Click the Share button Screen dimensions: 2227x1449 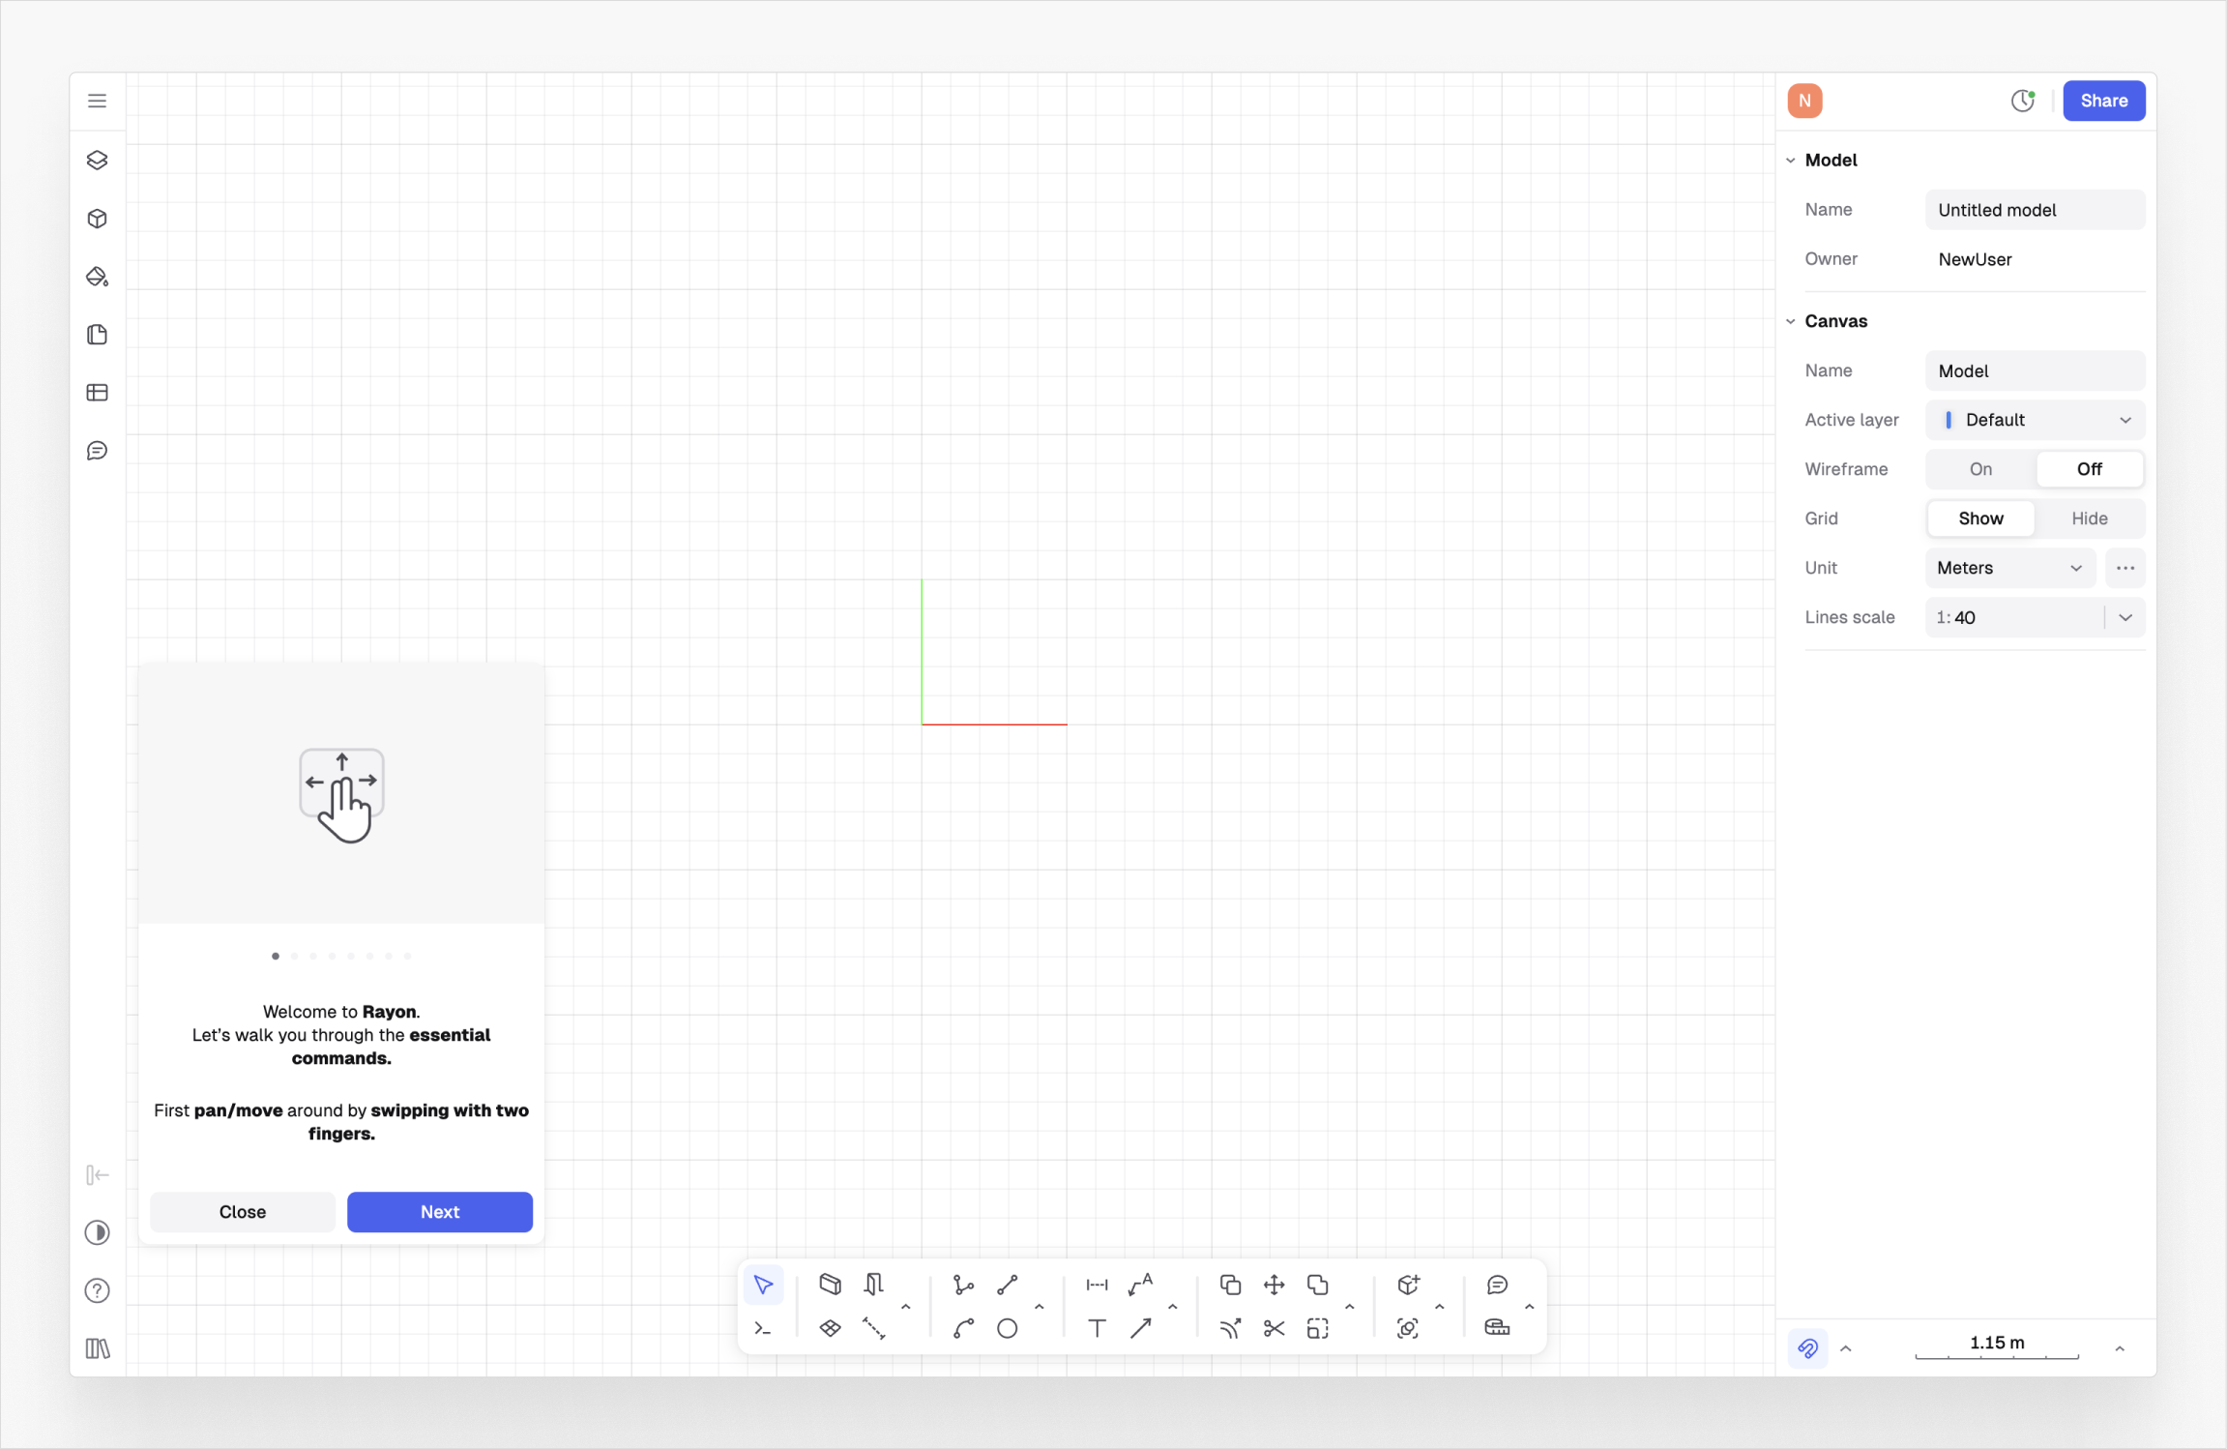2103,101
